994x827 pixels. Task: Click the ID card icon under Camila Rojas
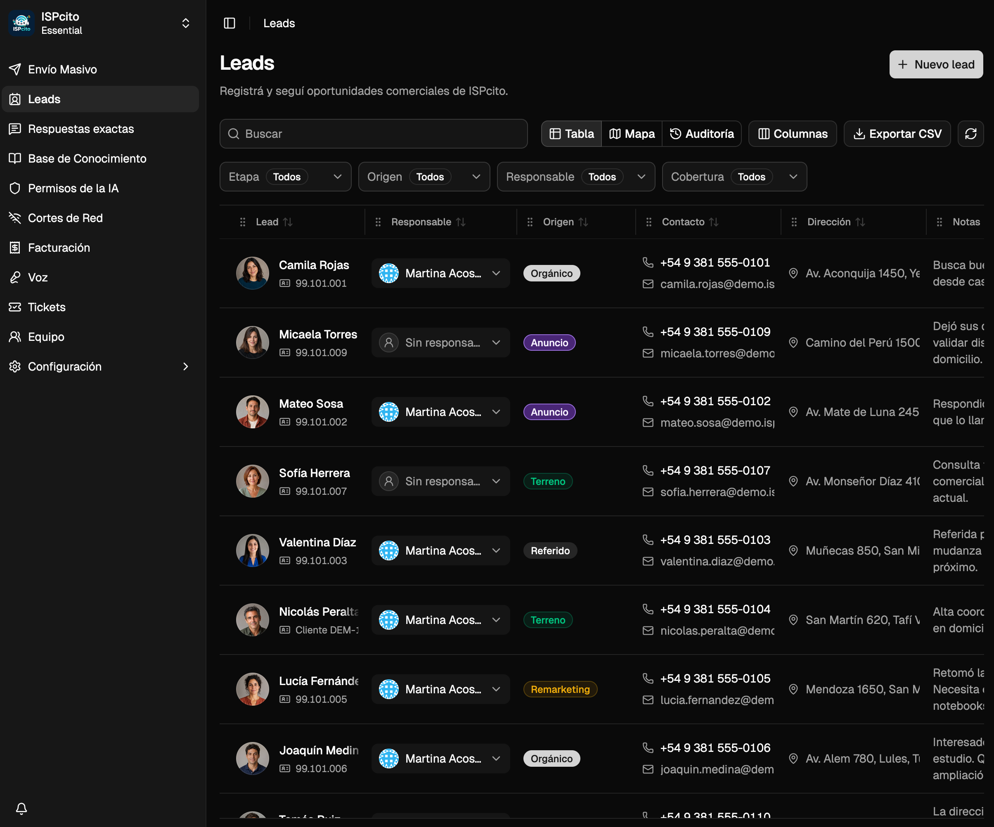284,284
